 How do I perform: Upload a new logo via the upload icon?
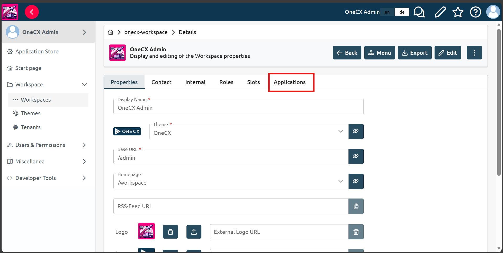click(194, 232)
